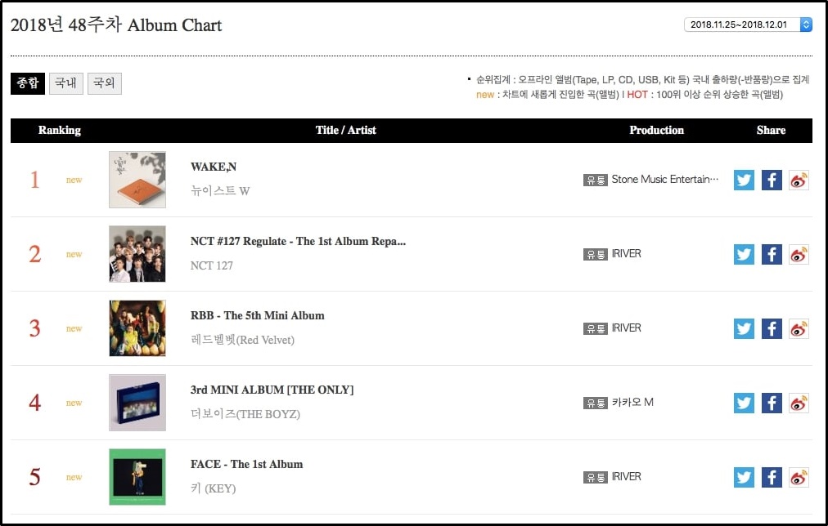Share FACE album on Facebook
The width and height of the screenshot is (828, 526).
(x=772, y=477)
